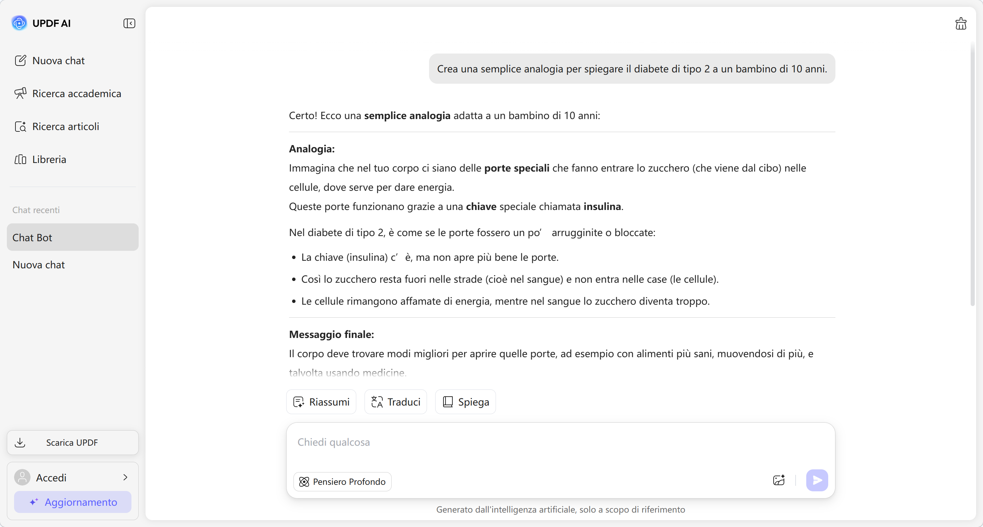
Task: Click the user avatar icon next to Accedi
Action: [x=22, y=478]
